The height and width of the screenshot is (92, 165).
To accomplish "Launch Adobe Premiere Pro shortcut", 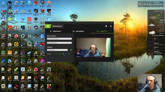I will (x=23, y=54).
